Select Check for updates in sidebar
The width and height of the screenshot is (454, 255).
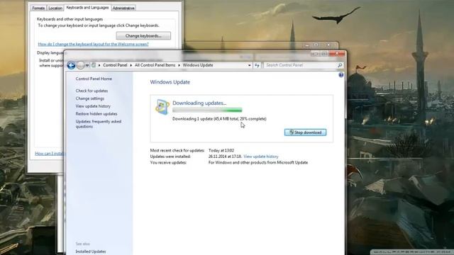[92, 91]
